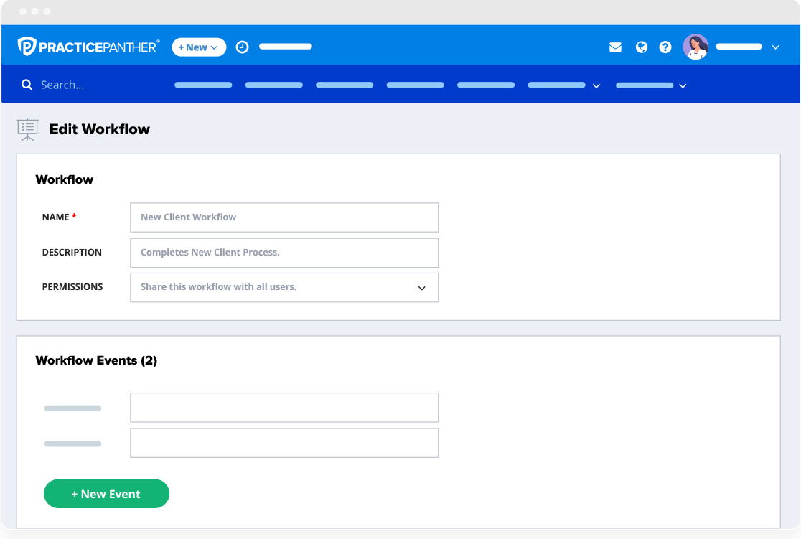Select the first navigation menu item

pos(203,85)
